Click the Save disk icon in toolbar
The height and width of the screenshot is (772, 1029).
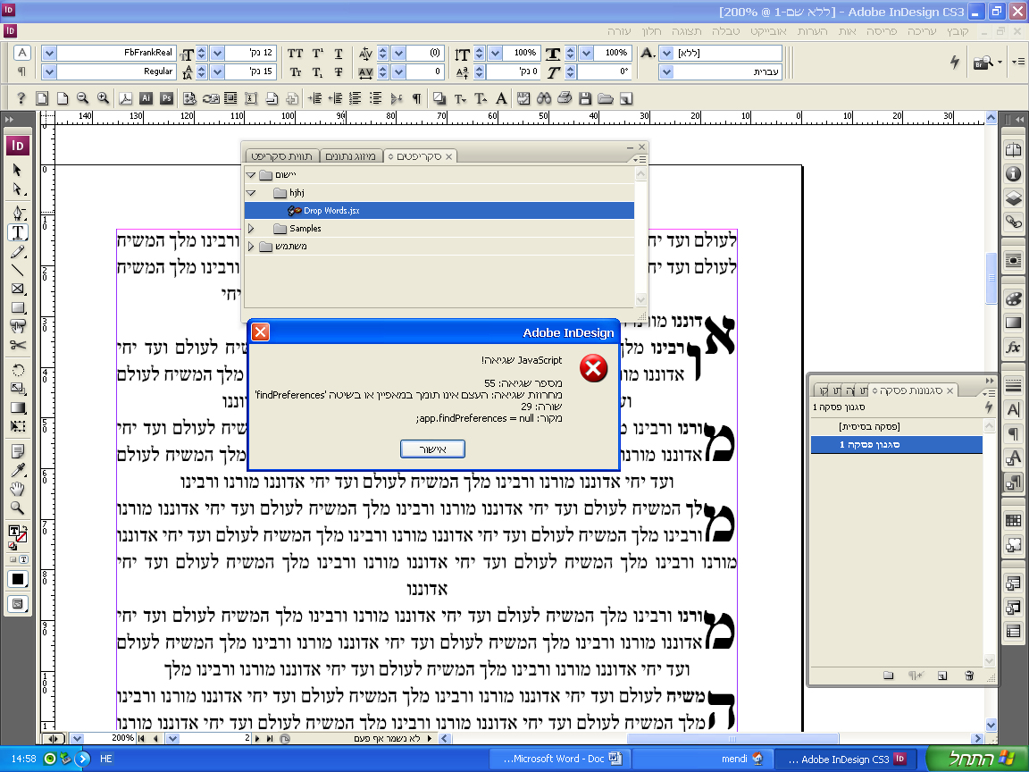click(x=585, y=98)
